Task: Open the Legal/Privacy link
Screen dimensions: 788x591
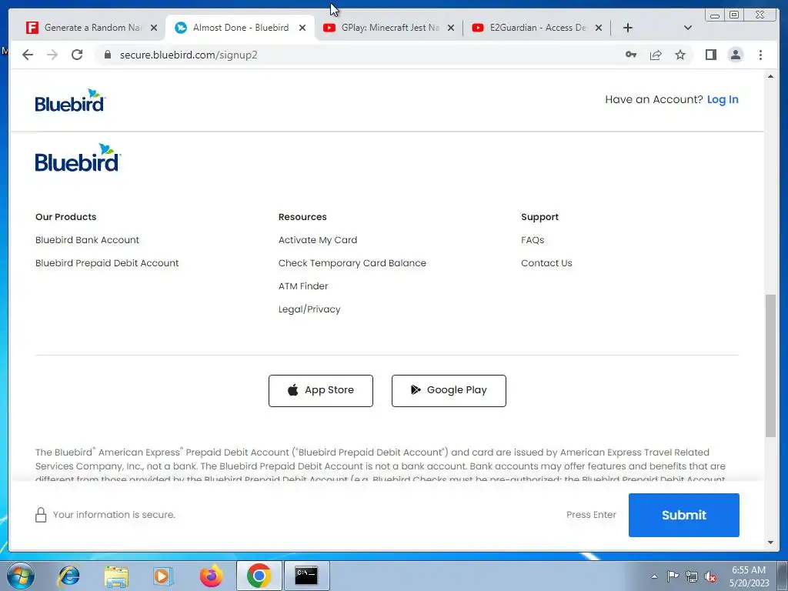Action: click(309, 309)
